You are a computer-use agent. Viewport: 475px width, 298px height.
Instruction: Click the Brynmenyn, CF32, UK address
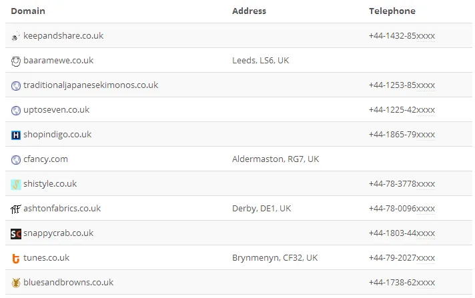click(275, 258)
